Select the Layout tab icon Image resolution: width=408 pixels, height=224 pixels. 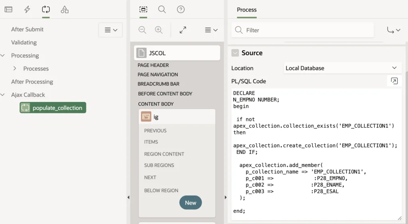143,10
